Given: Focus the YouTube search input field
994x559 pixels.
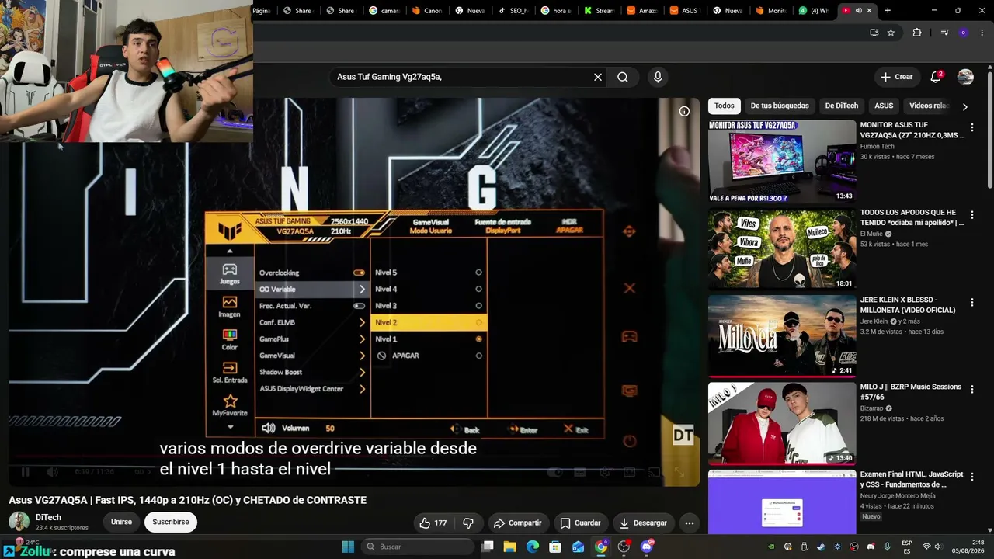Looking at the screenshot, I should click(463, 77).
